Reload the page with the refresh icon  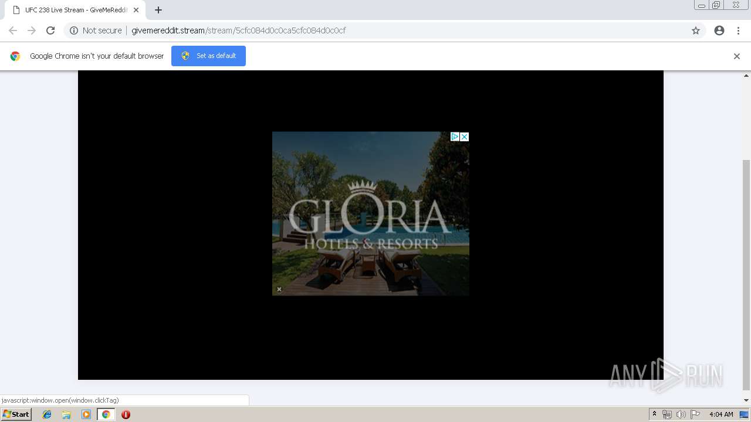50,30
